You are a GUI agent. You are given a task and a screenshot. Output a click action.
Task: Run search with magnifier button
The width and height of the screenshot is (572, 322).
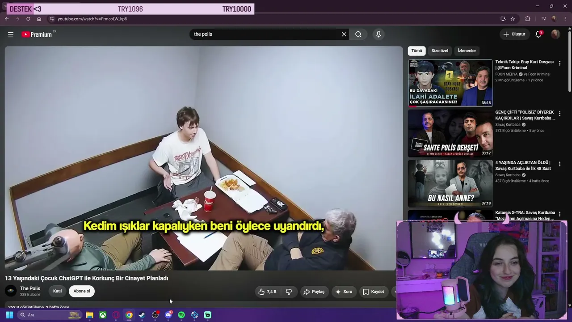[358, 34]
